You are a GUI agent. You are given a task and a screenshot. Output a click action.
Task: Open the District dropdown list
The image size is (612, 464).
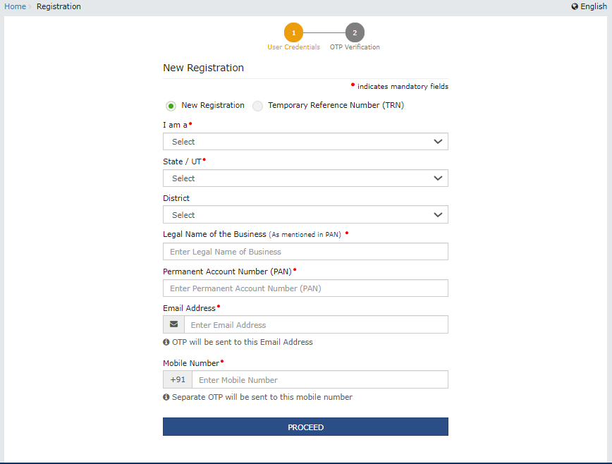coord(305,215)
